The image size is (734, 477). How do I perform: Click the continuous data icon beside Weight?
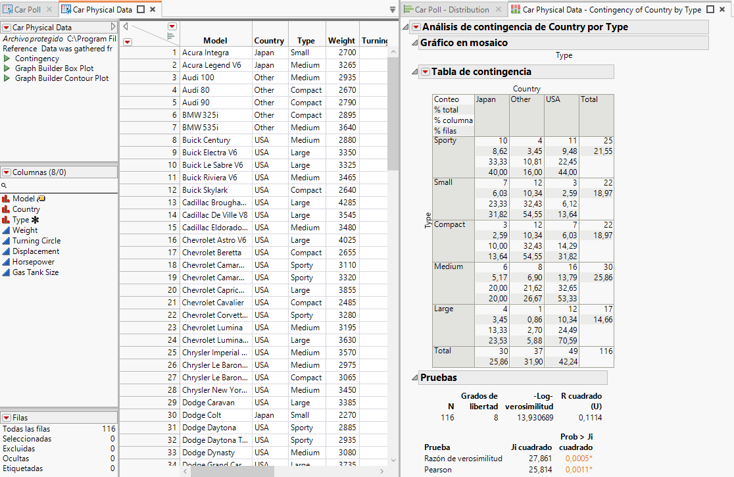point(5,230)
